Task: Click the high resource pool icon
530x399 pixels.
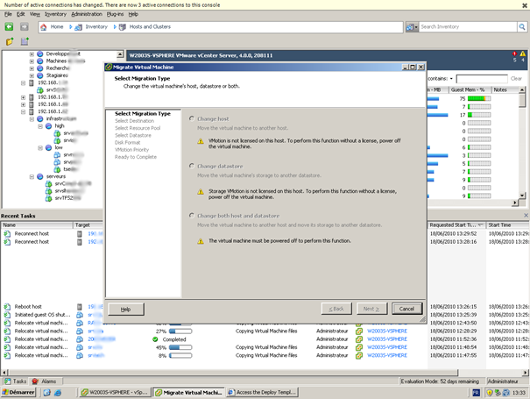Action: click(x=48, y=126)
